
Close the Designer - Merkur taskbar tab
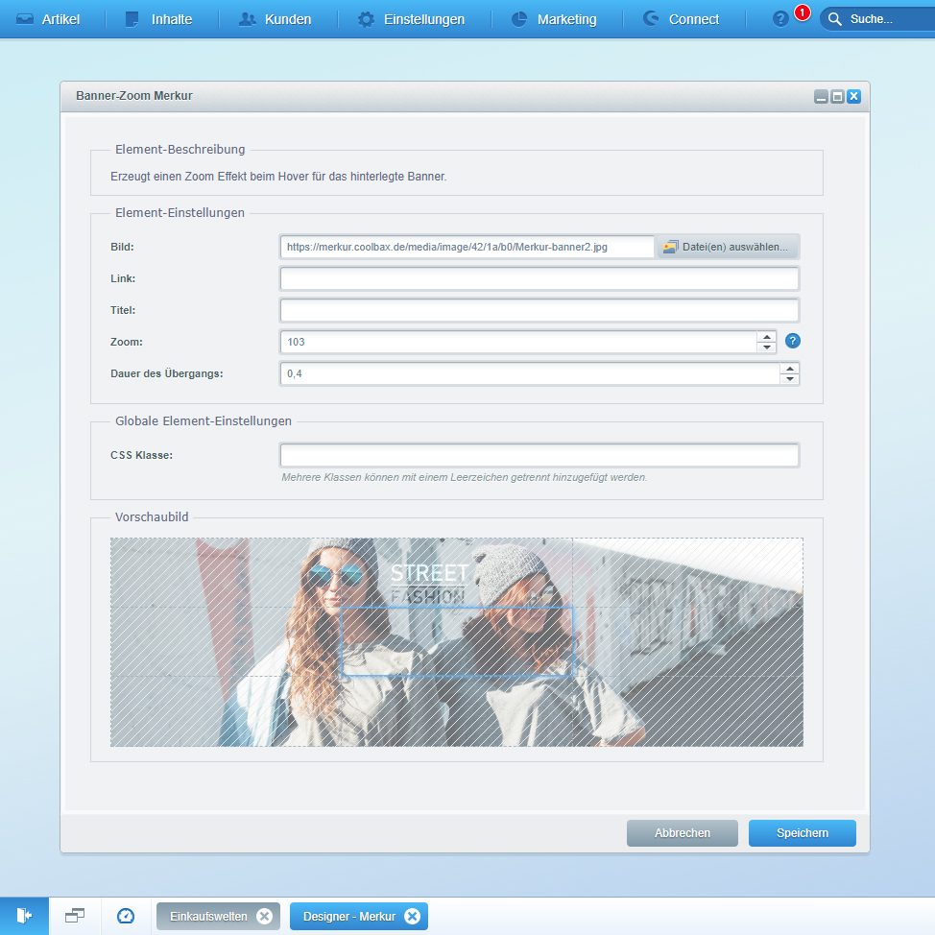(x=412, y=916)
